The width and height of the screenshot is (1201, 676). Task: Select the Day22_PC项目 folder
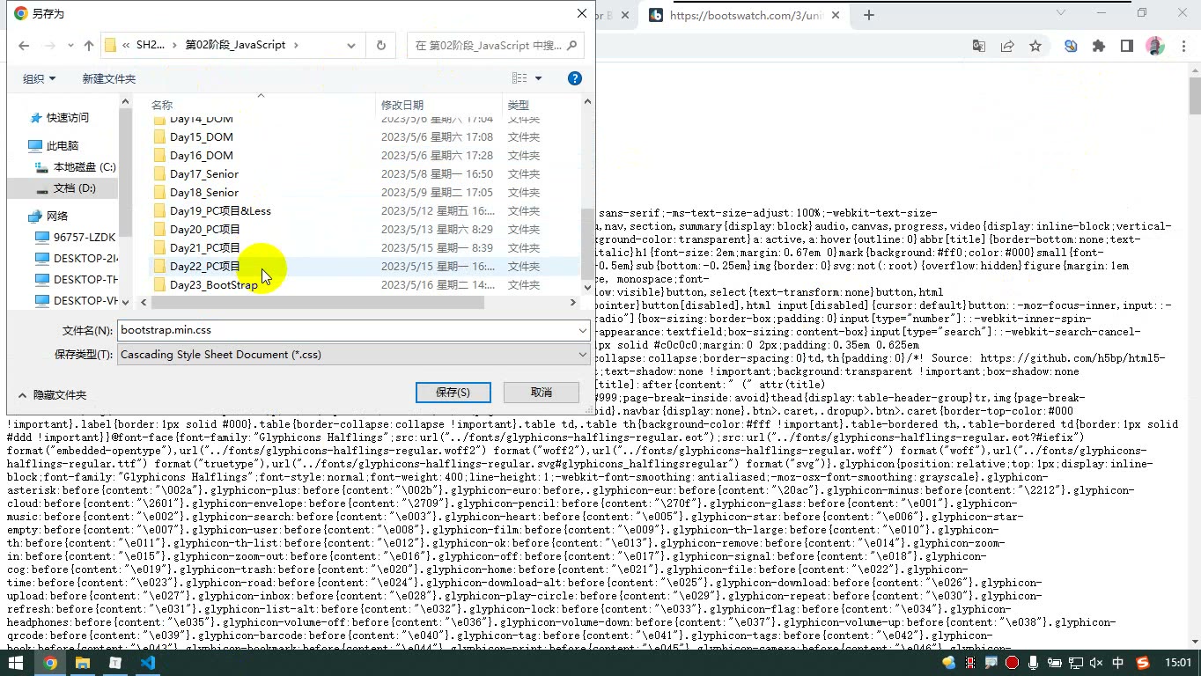coord(204,266)
